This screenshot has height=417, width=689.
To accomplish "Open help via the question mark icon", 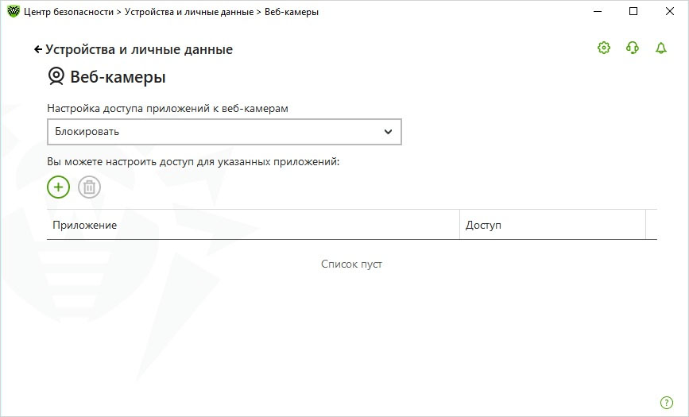I will coord(667,402).
